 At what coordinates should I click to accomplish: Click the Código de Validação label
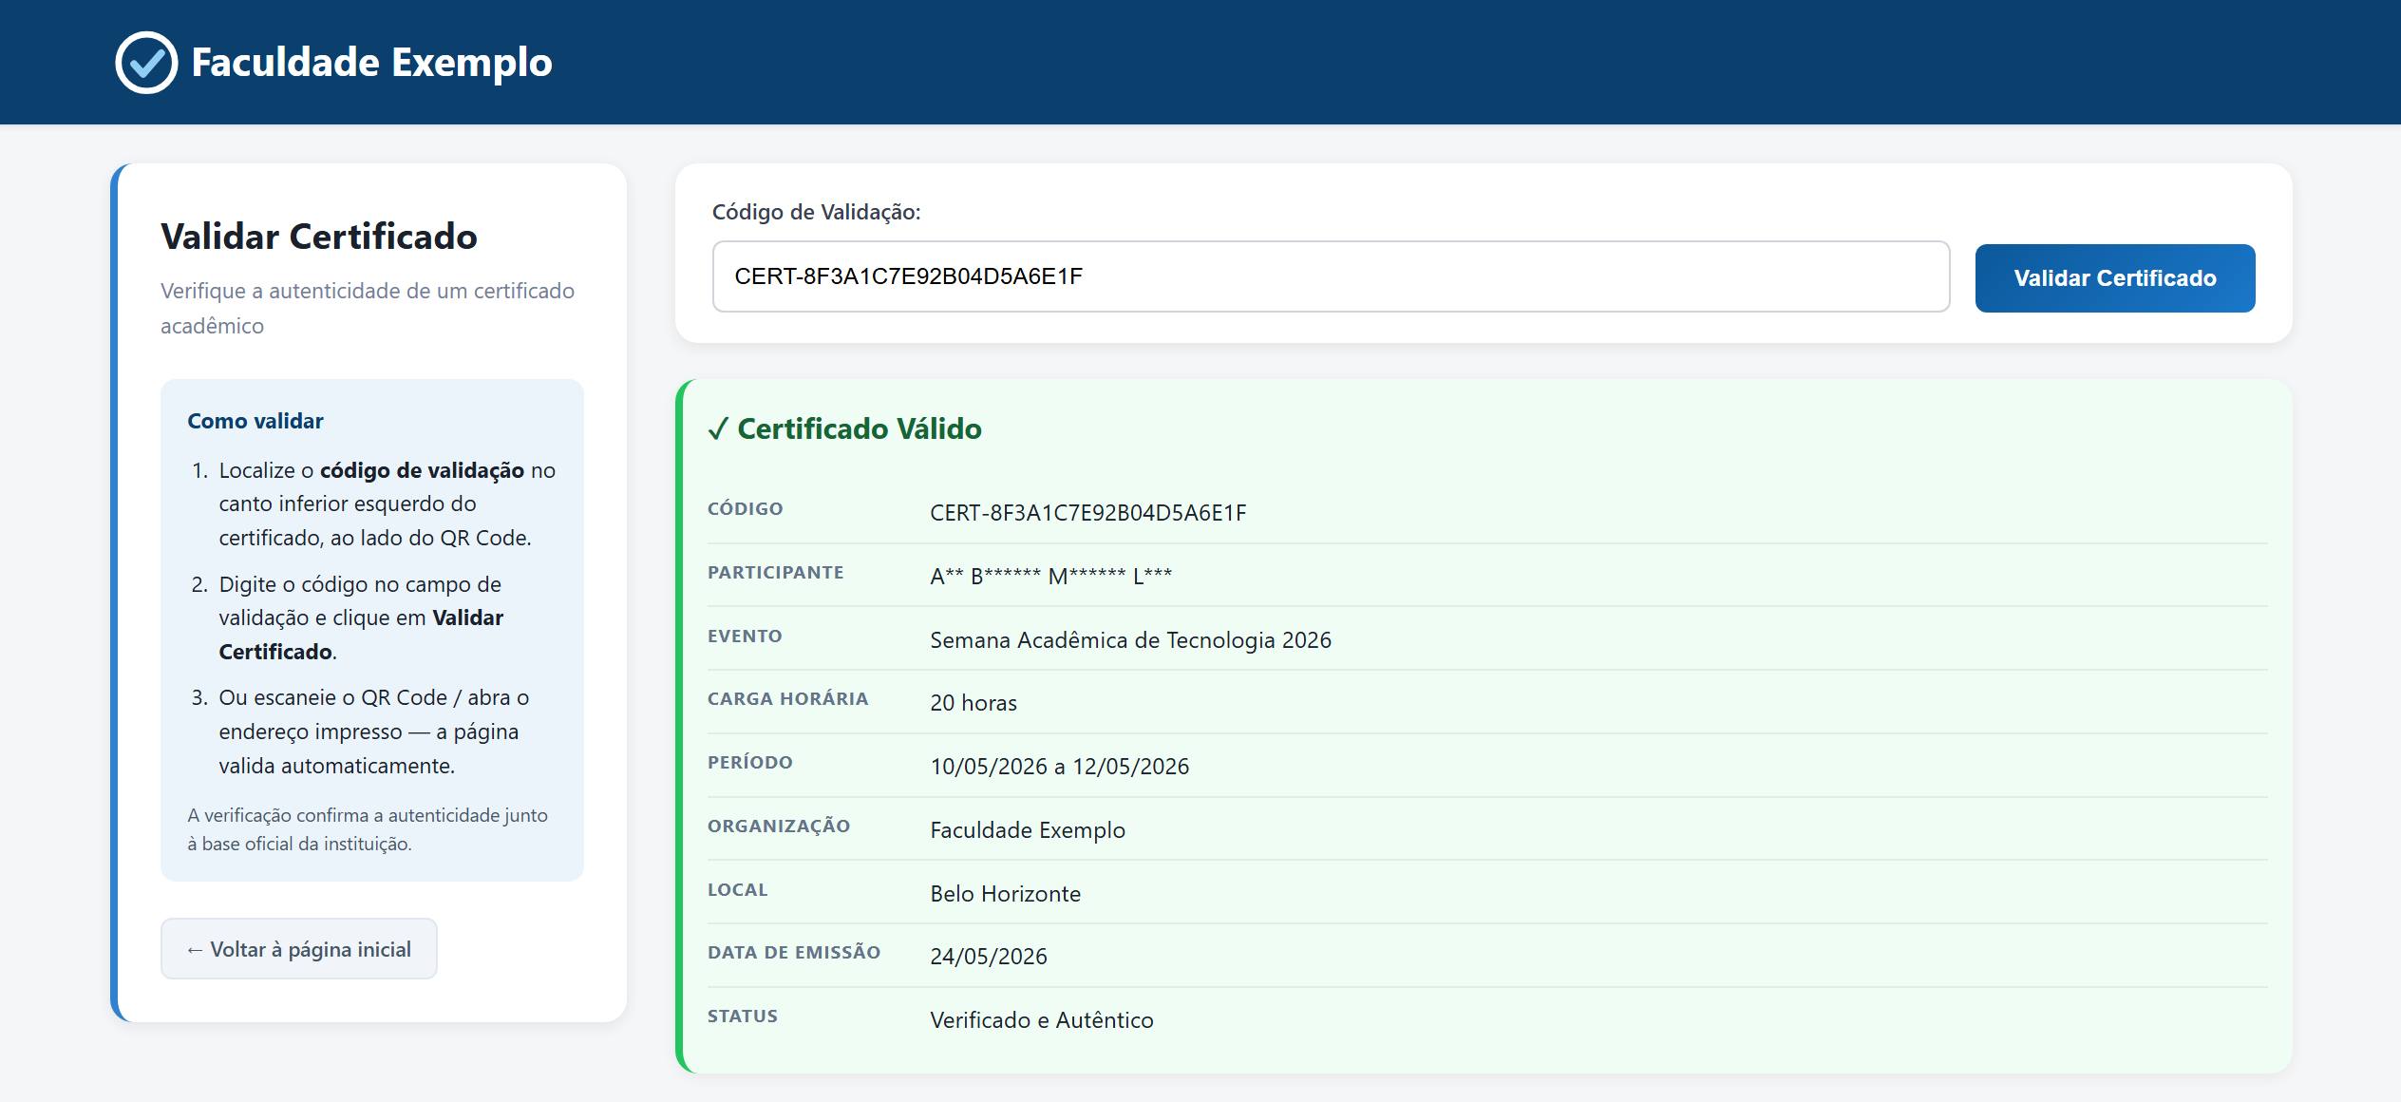click(817, 212)
